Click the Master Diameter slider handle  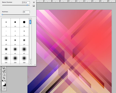[27, 5]
